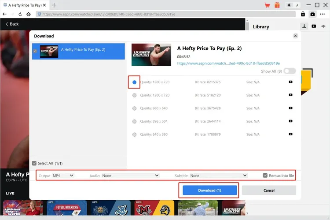
Task: Open the gift box icon
Action: pyautogui.click(x=277, y=5)
